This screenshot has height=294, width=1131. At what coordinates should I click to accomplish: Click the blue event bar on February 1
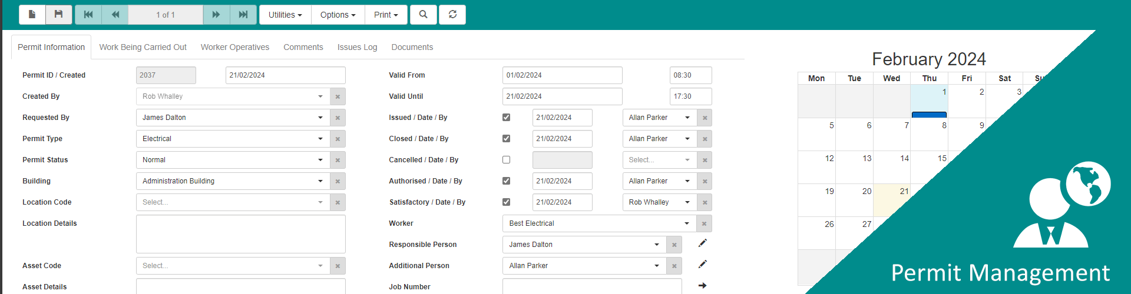point(929,115)
